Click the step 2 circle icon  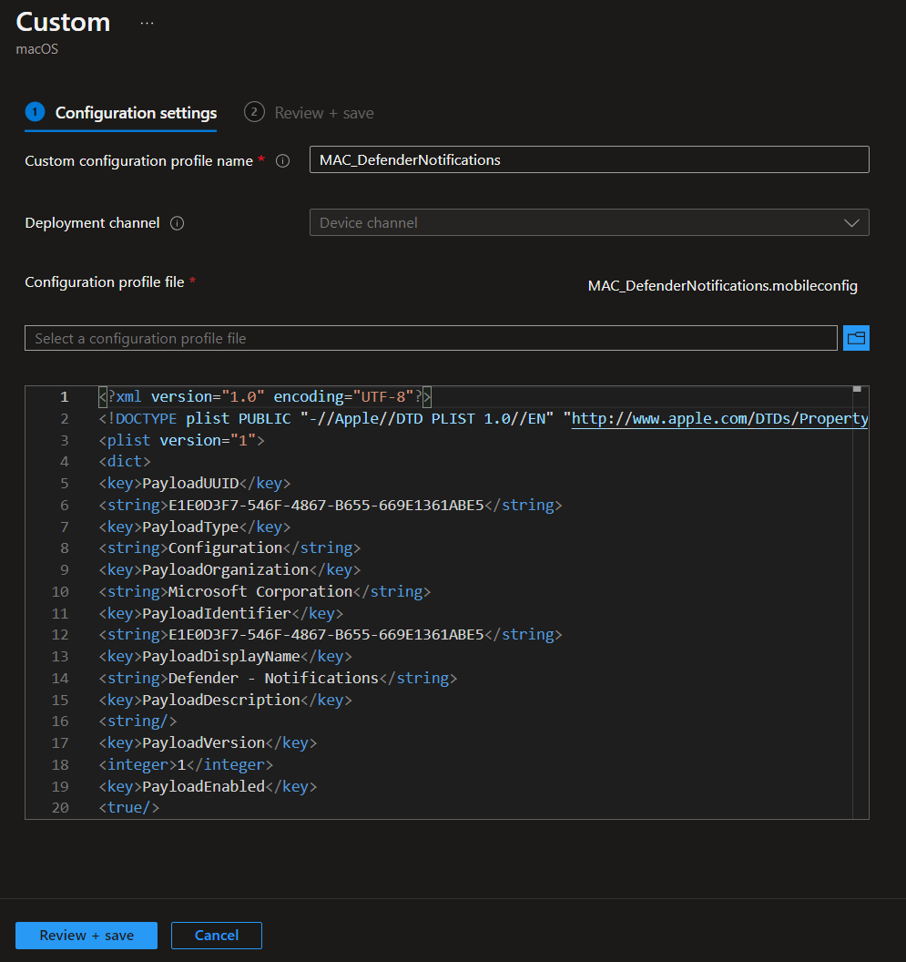[254, 112]
